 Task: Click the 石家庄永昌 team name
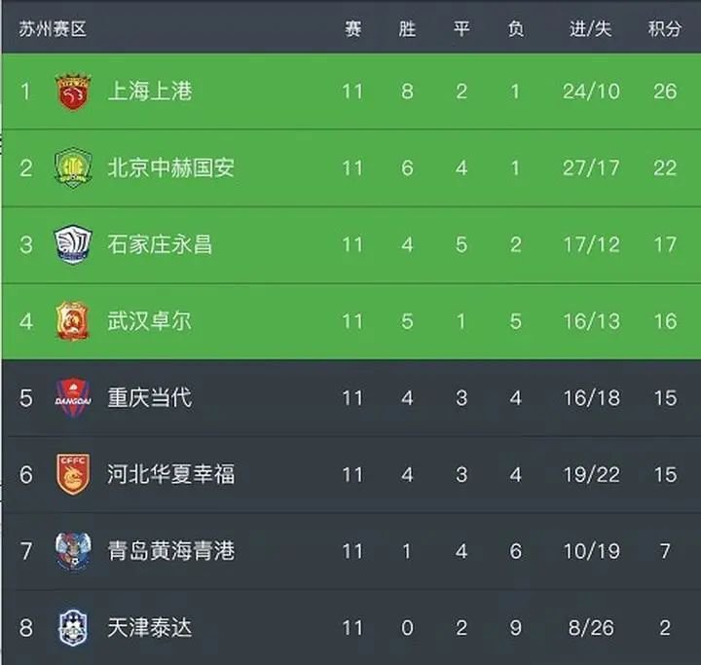[160, 244]
